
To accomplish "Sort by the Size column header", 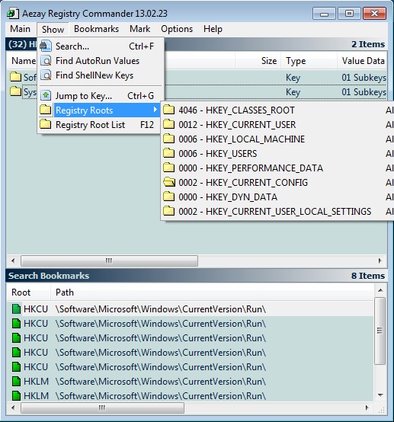I will click(258, 61).
